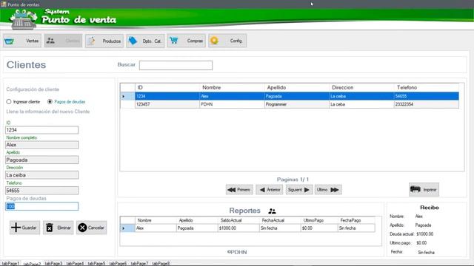This screenshot has height=266, width=474.
Task: Switch to tabPage5
Action: 96,264
